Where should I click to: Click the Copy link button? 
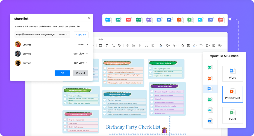81,35
